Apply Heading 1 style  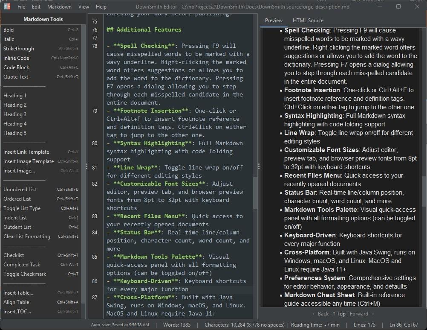click(x=41, y=96)
